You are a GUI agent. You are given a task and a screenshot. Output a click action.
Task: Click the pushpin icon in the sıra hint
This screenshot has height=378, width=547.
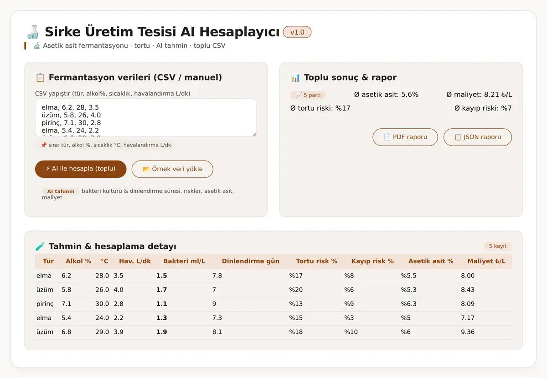(44, 145)
